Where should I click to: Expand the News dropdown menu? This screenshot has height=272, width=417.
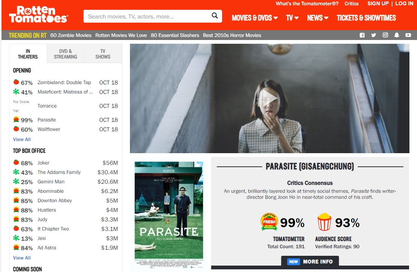[318, 18]
